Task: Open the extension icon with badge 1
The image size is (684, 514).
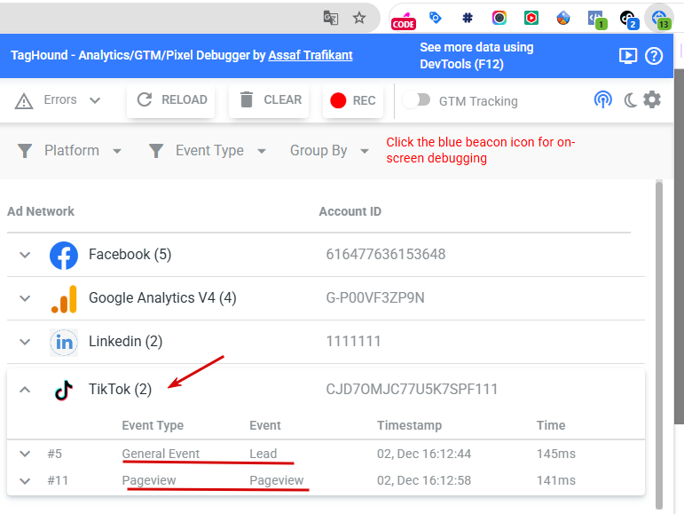Action: [596, 20]
